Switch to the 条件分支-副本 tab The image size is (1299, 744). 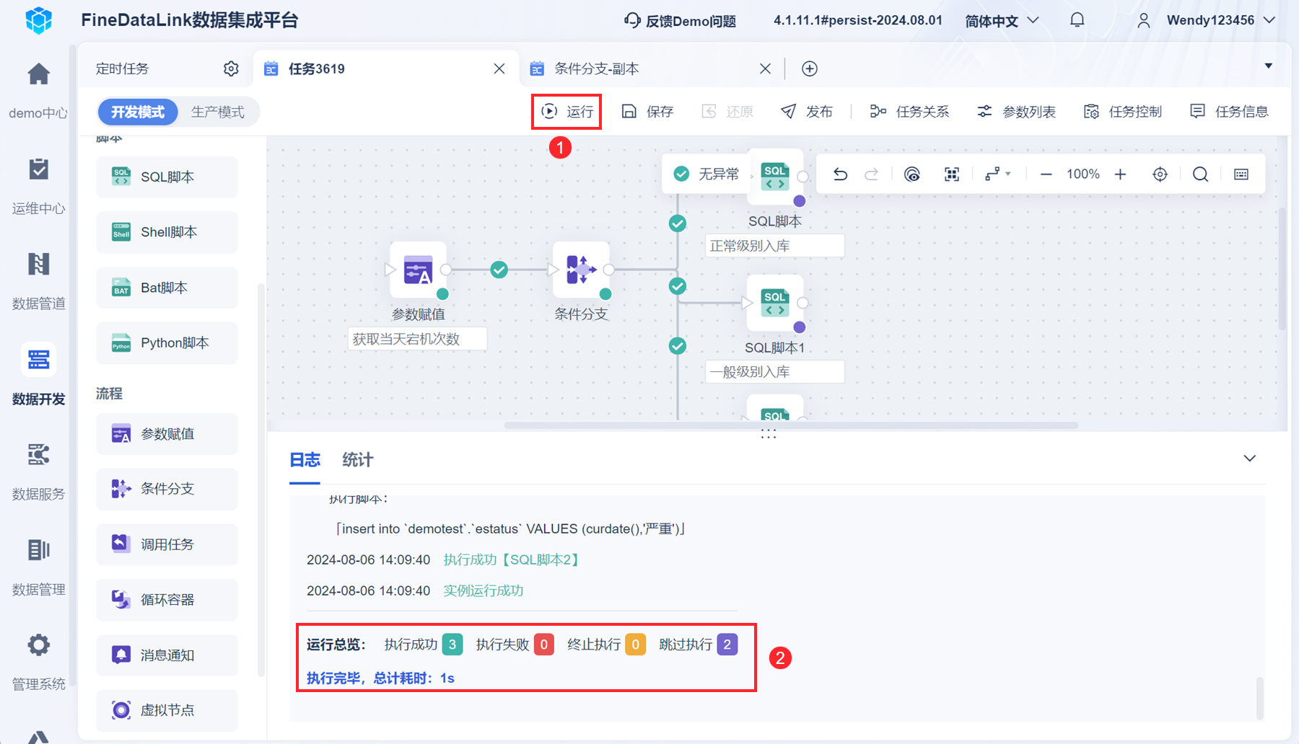pos(596,68)
